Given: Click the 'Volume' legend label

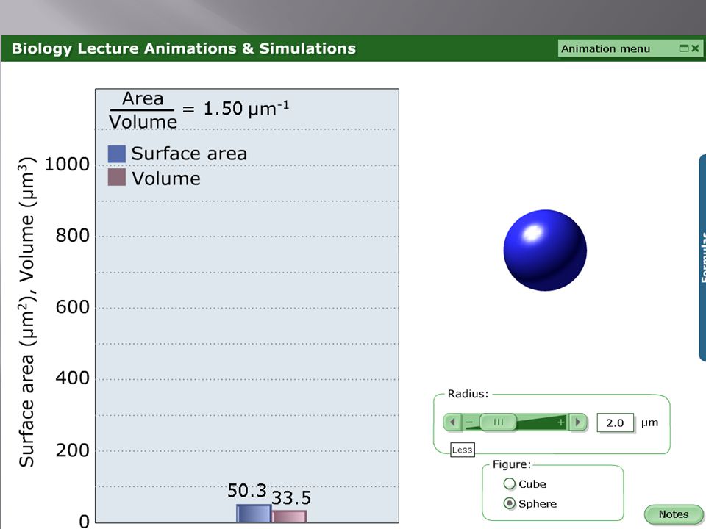Looking at the screenshot, I should pyautogui.click(x=166, y=179).
